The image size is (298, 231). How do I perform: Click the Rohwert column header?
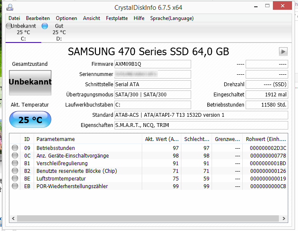(265, 139)
